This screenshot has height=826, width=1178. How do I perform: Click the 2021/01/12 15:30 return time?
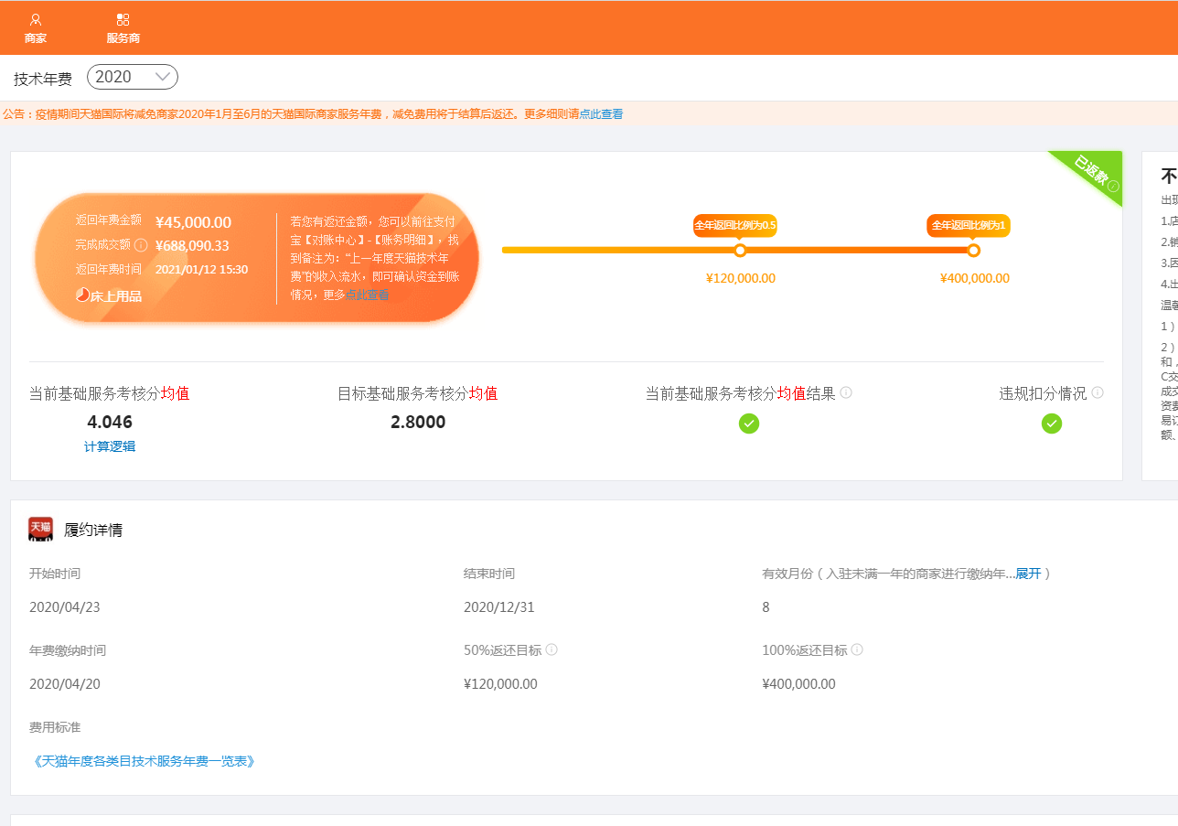click(x=201, y=270)
